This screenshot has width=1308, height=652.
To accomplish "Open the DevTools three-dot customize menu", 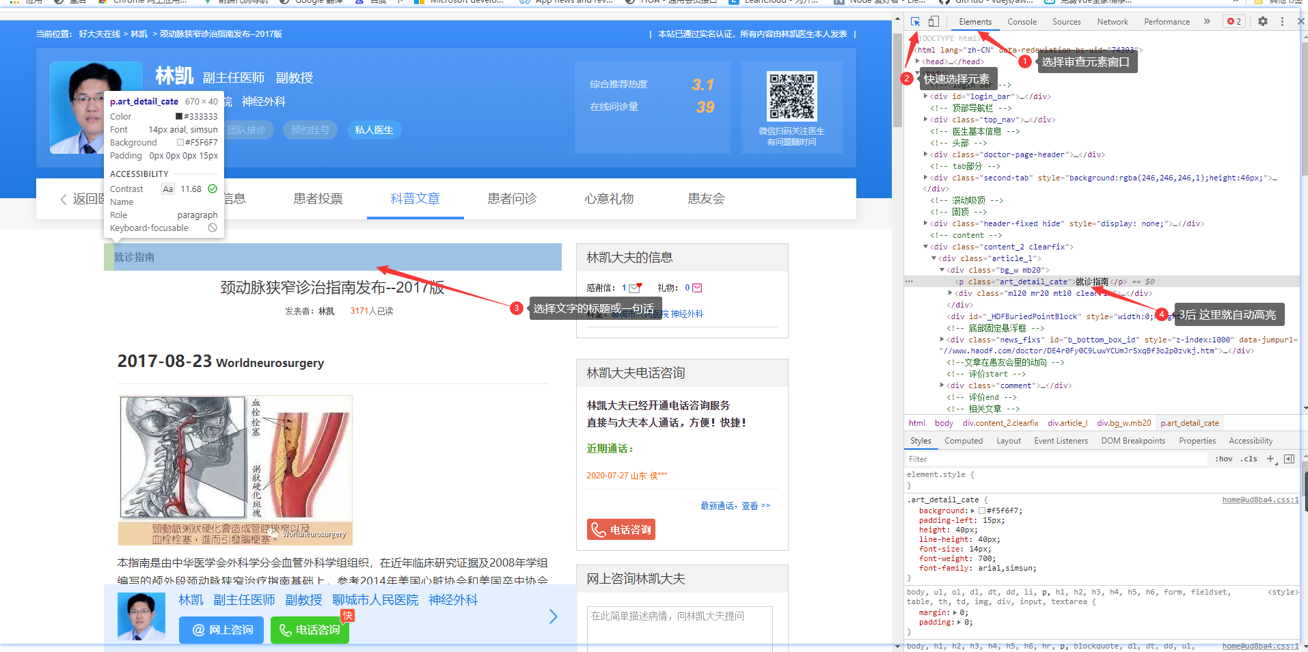I will (1282, 22).
